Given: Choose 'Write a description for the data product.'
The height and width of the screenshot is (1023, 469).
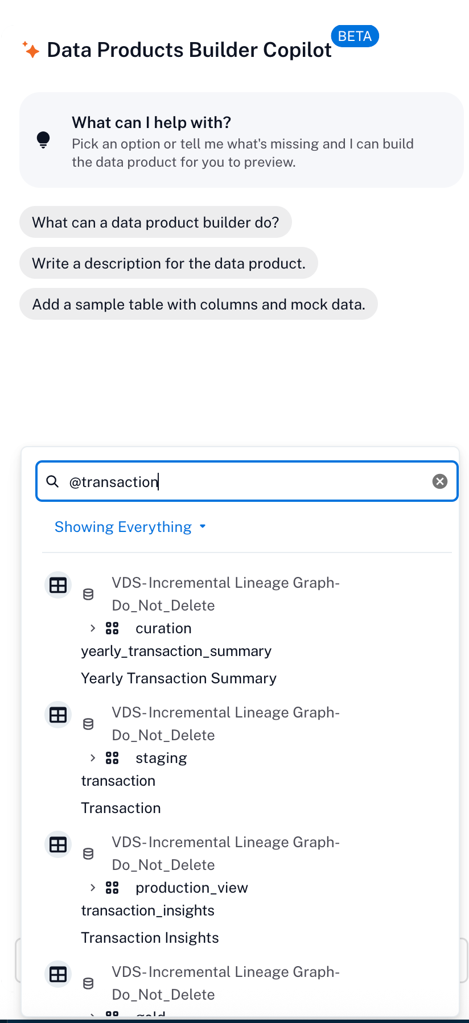Looking at the screenshot, I should click(168, 263).
